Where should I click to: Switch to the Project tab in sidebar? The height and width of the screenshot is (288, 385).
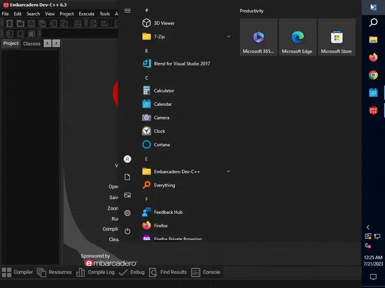(x=11, y=43)
